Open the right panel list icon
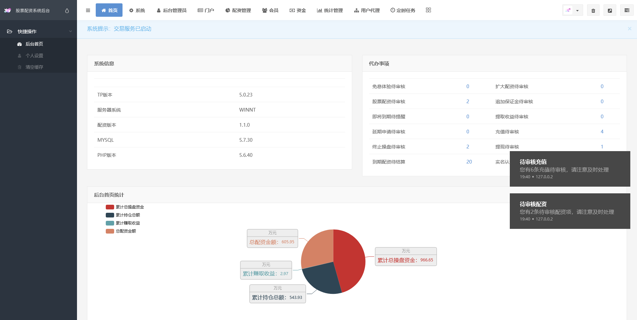Image resolution: width=637 pixels, height=320 pixels. (627, 10)
